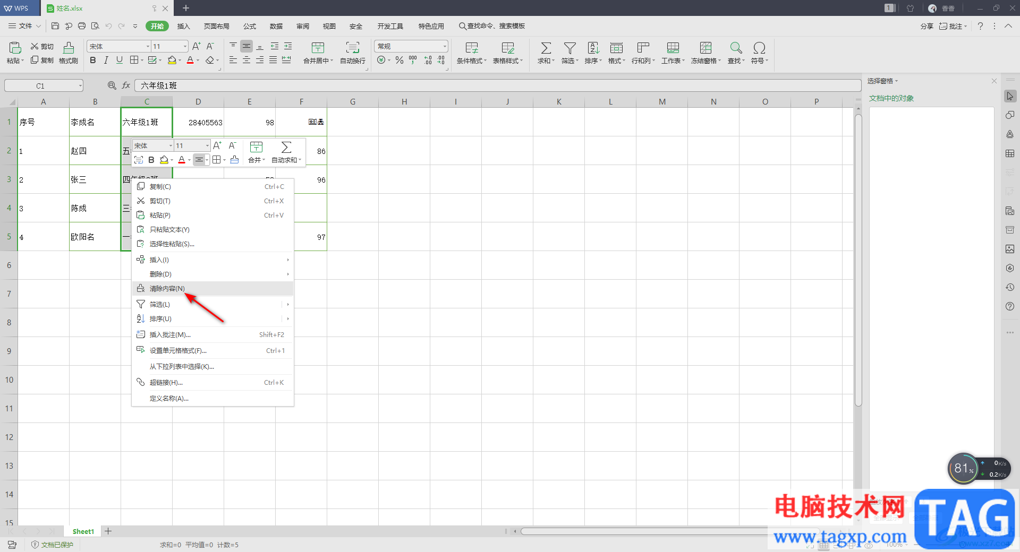Click the Paste icon in ribbon
Viewport: 1020px width, 552px height.
click(x=15, y=48)
